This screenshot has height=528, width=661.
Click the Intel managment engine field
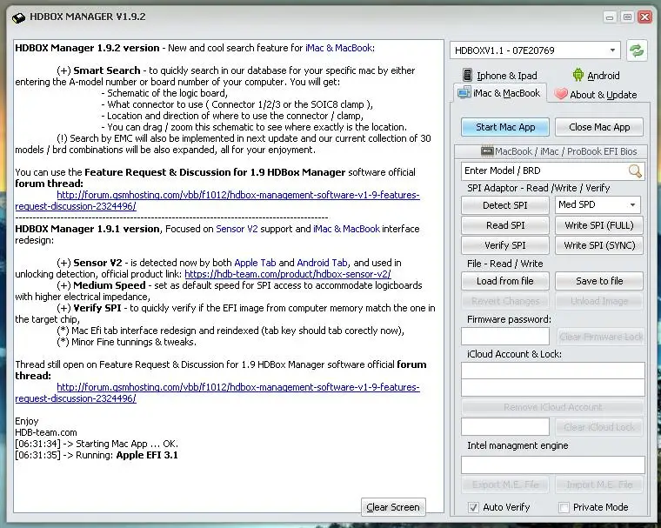tap(552, 465)
